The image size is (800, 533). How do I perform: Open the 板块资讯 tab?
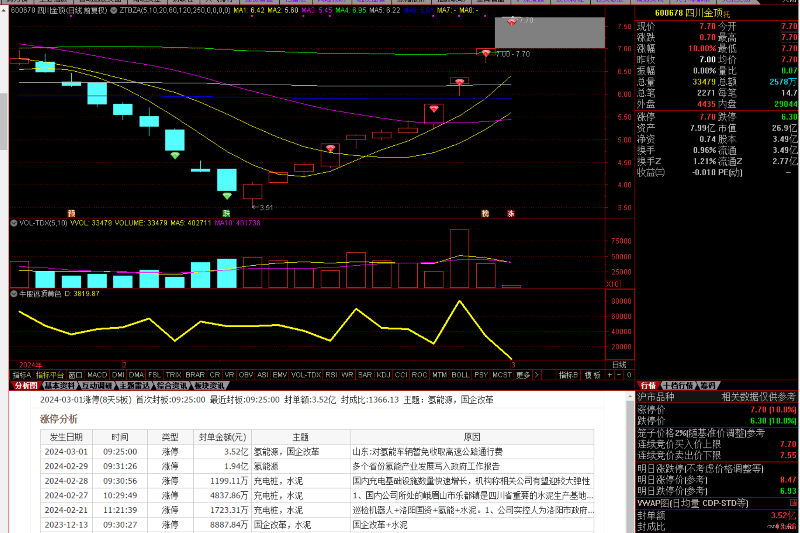(209, 385)
